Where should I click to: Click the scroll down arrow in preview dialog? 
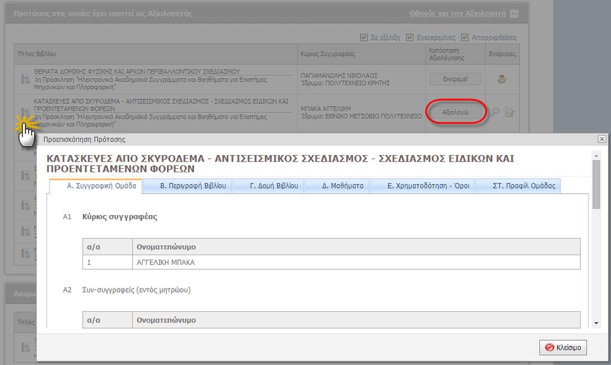(596, 323)
